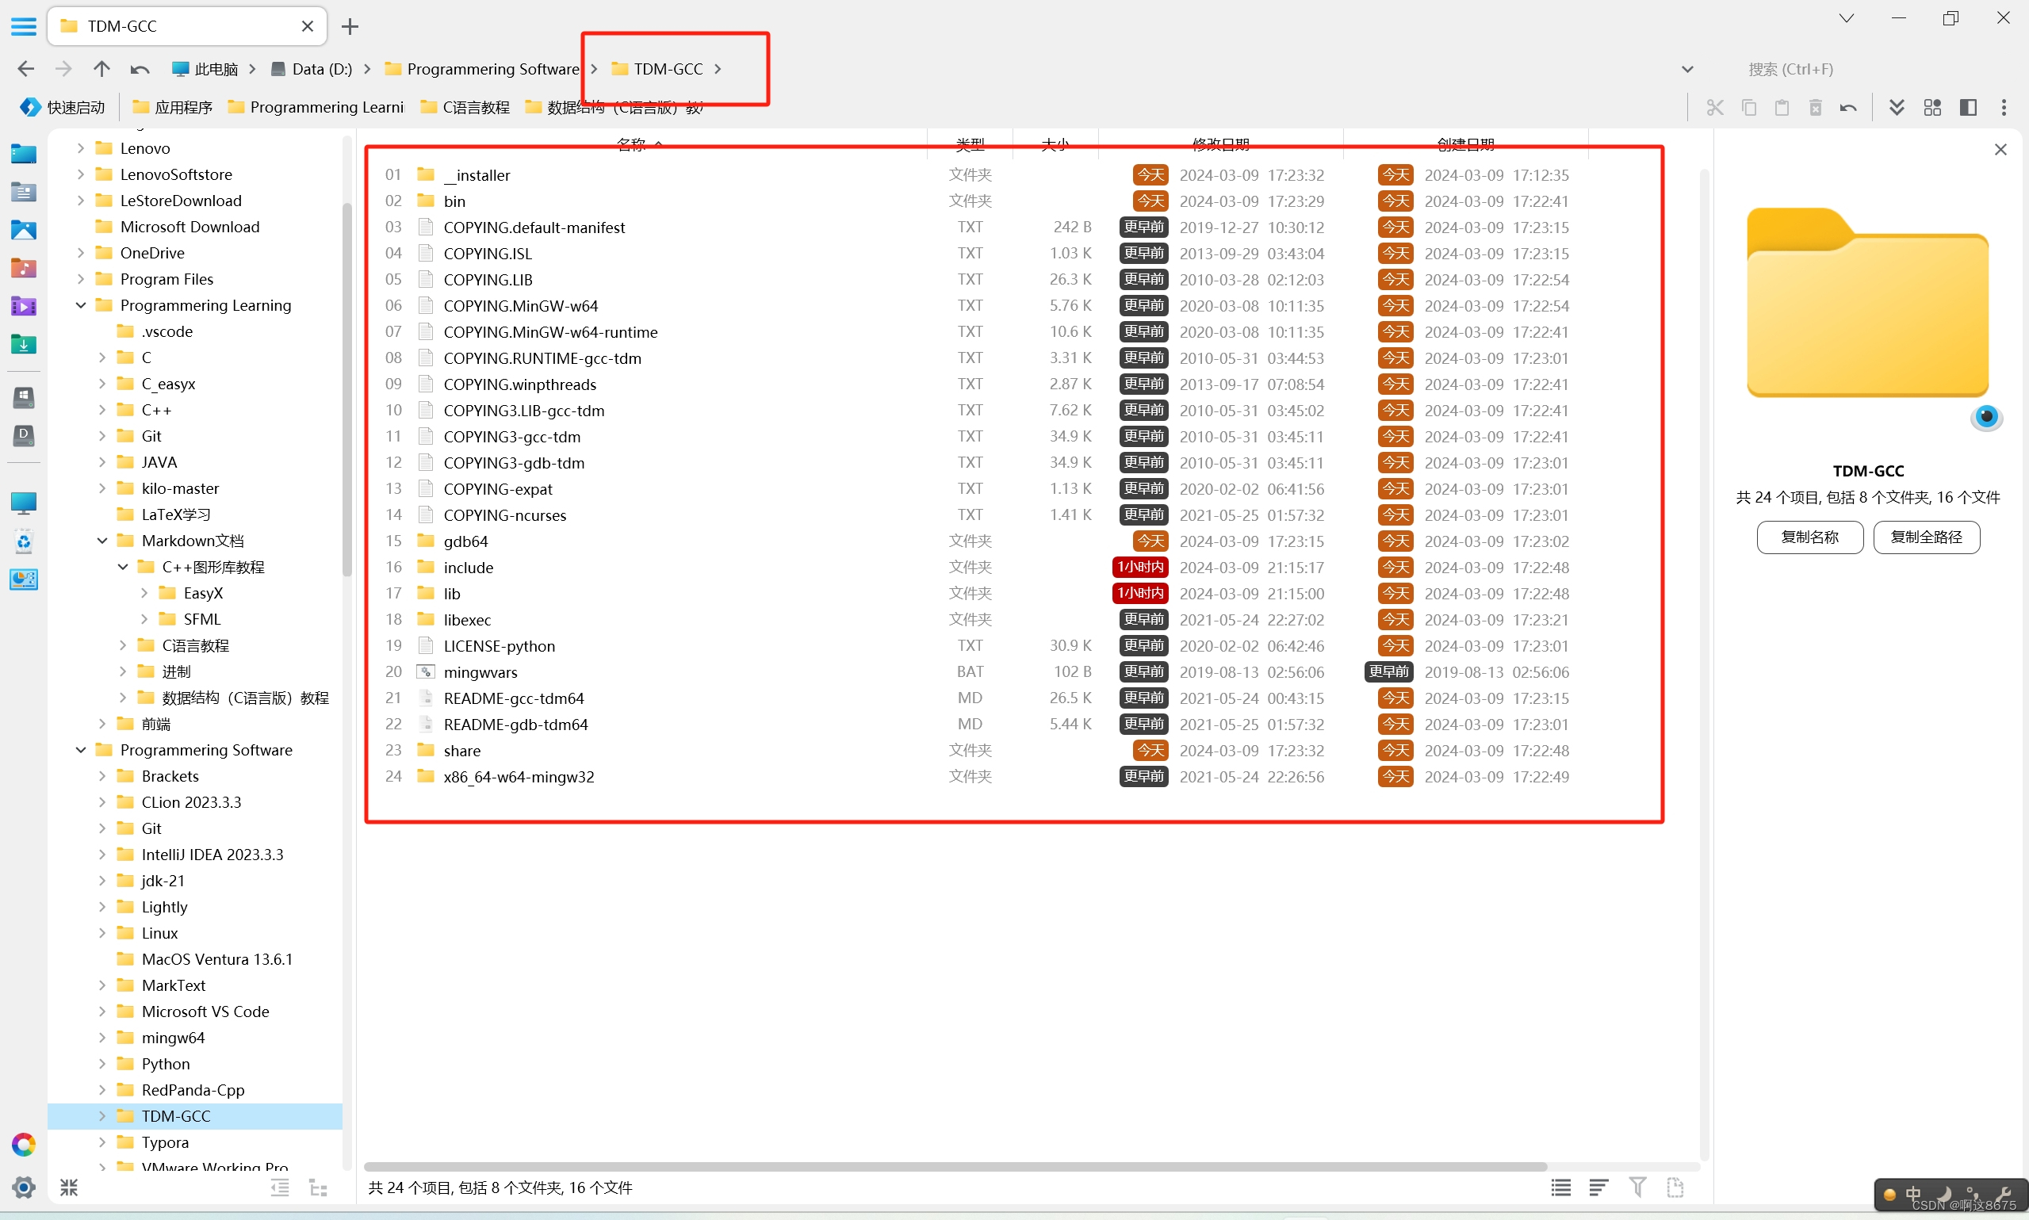Expand the Brackets folder in the sidebar
2029x1220 pixels.
(x=102, y=775)
